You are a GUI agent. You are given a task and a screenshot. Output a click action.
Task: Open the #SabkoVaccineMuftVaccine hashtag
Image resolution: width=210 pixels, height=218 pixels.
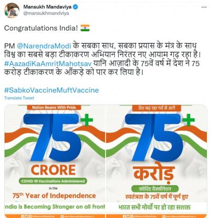coord(51,90)
